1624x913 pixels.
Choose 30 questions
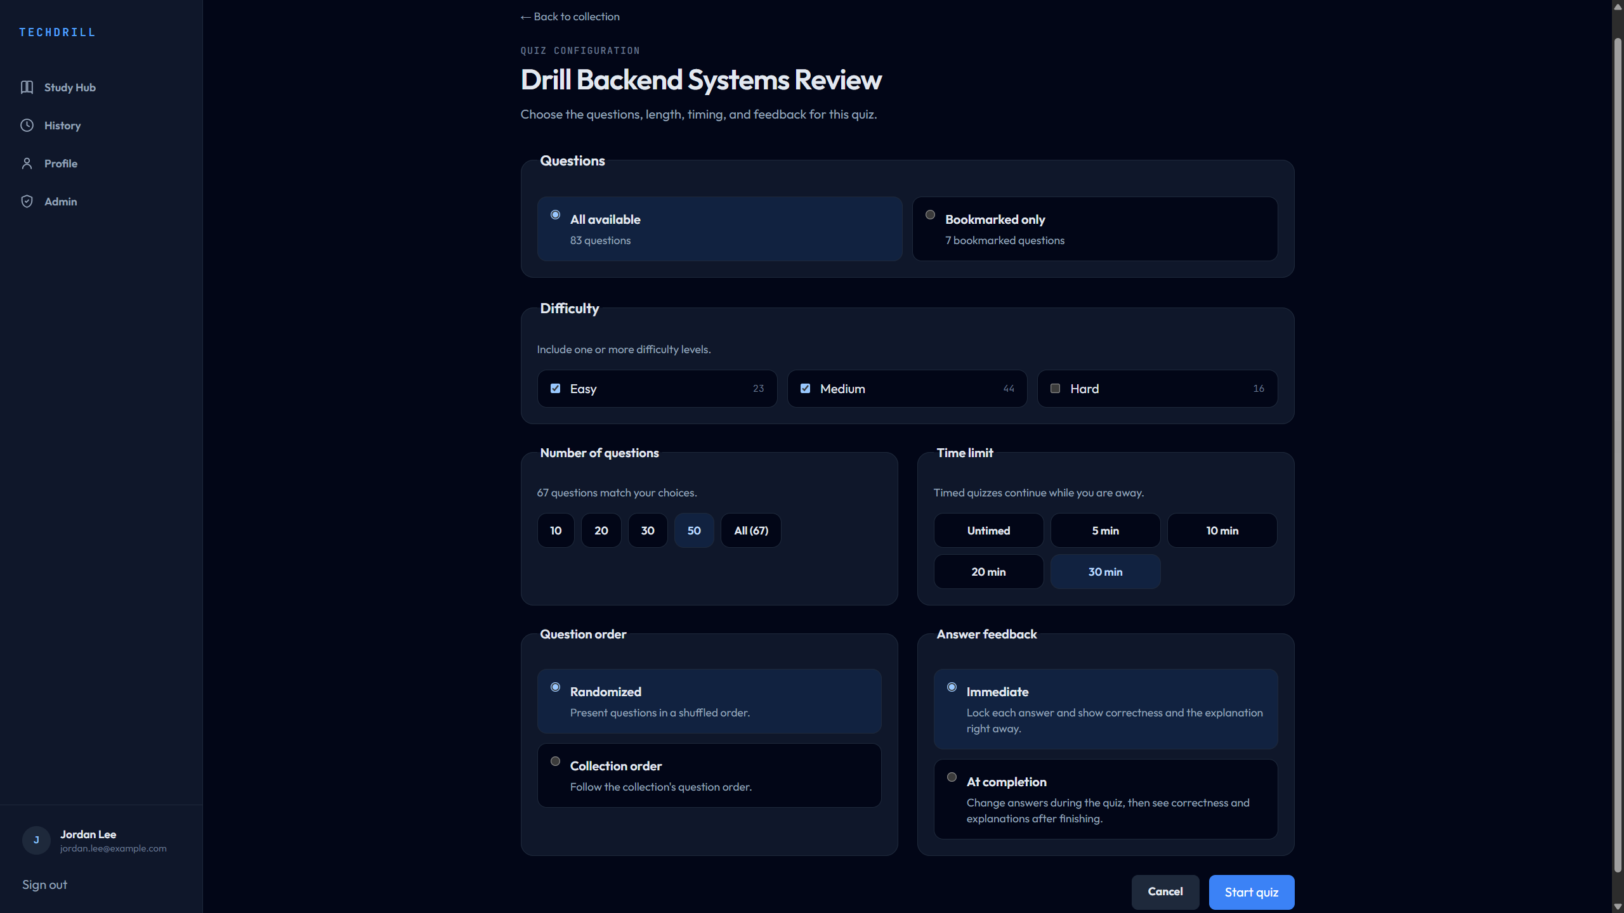pyautogui.click(x=648, y=531)
